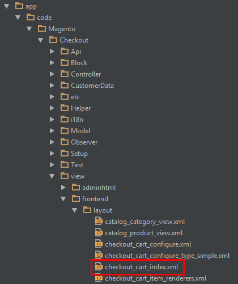Click the Model folder icon
Viewport: 238px width, 284px height.
65,130
